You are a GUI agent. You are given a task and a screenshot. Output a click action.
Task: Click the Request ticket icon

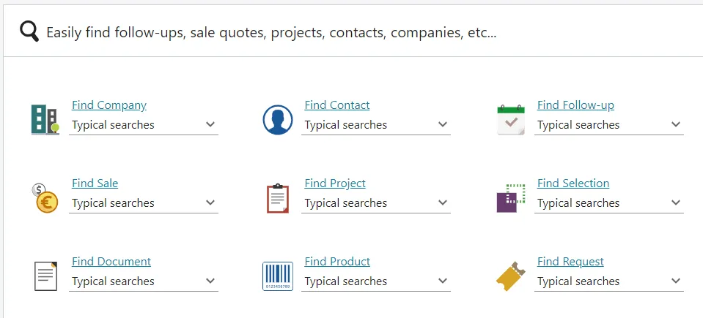511,276
